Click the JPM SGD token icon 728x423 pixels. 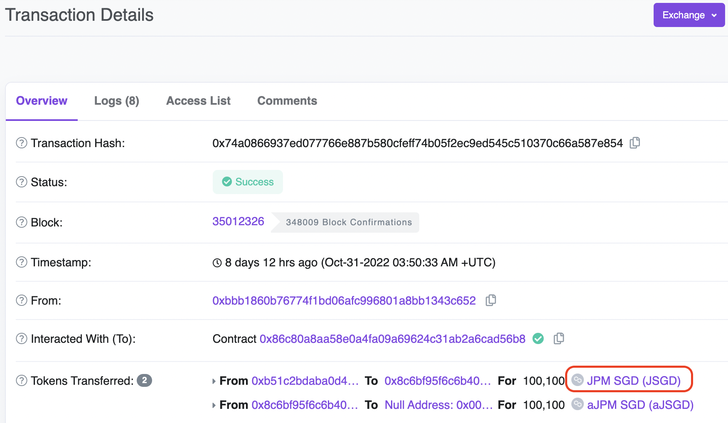578,380
